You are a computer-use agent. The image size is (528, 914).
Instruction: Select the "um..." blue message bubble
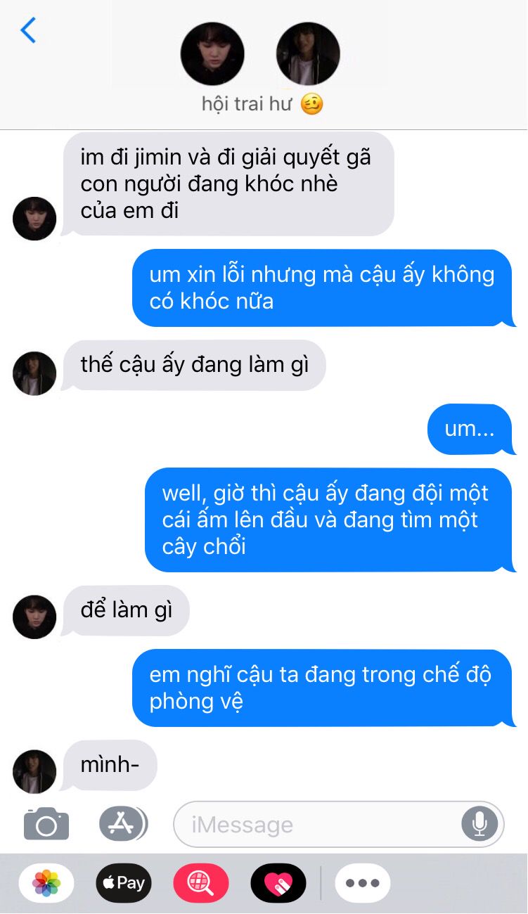click(470, 429)
